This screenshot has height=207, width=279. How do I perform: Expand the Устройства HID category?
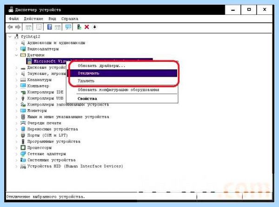coord(16,166)
